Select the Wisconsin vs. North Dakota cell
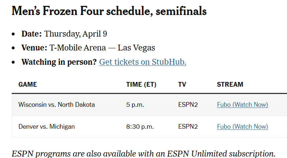The width and height of the screenshot is (287, 158). click(x=57, y=105)
